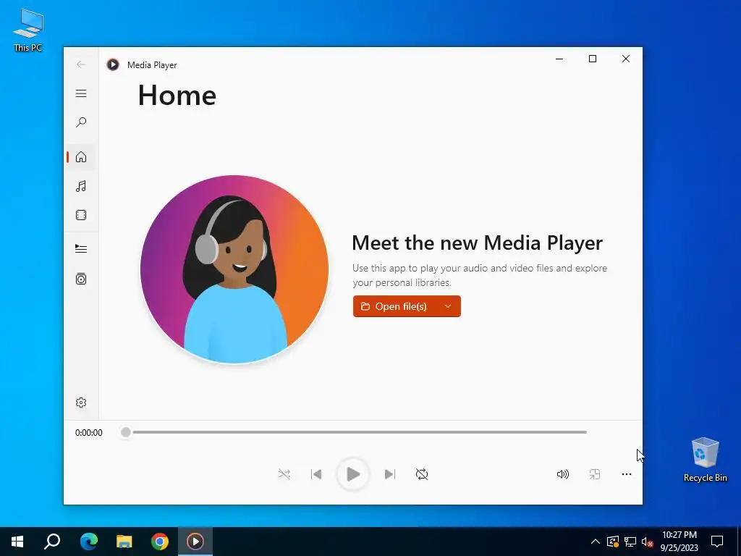Click Media Player taskbar icon
The width and height of the screenshot is (741, 556).
(x=195, y=542)
